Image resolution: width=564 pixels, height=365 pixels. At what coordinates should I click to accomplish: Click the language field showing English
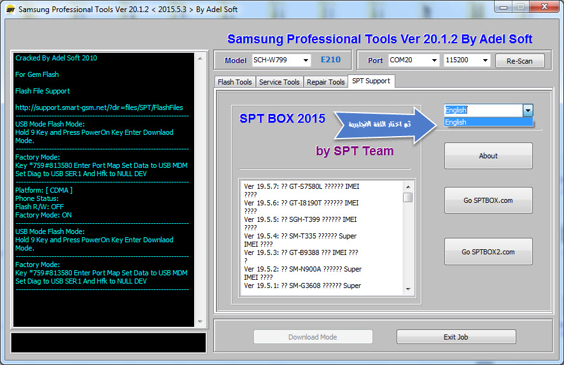click(483, 110)
